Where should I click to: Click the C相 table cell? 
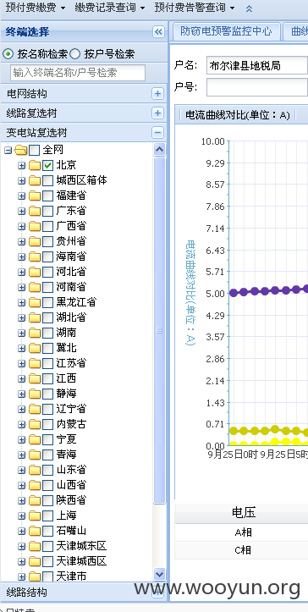pyautogui.click(x=242, y=550)
